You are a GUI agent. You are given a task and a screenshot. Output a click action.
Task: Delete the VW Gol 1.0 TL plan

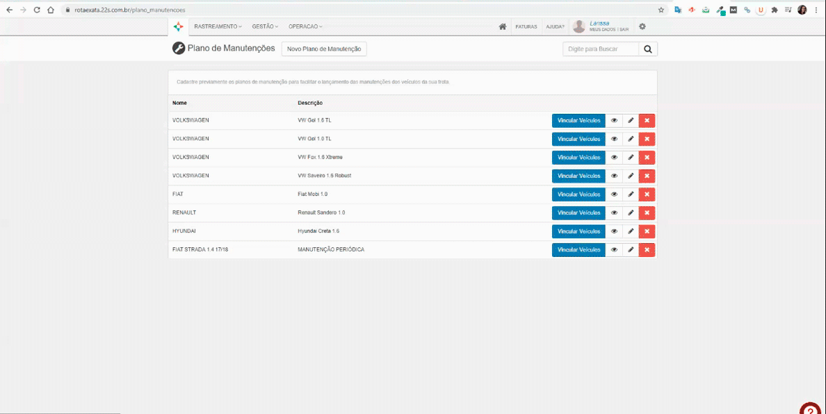coord(647,139)
